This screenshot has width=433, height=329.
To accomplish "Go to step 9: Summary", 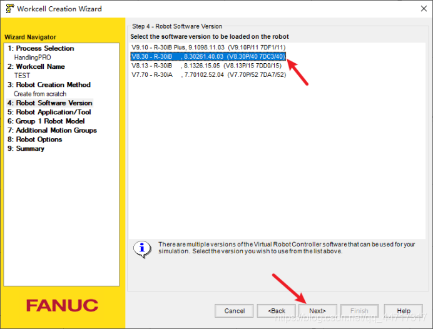I will [x=26, y=148].
